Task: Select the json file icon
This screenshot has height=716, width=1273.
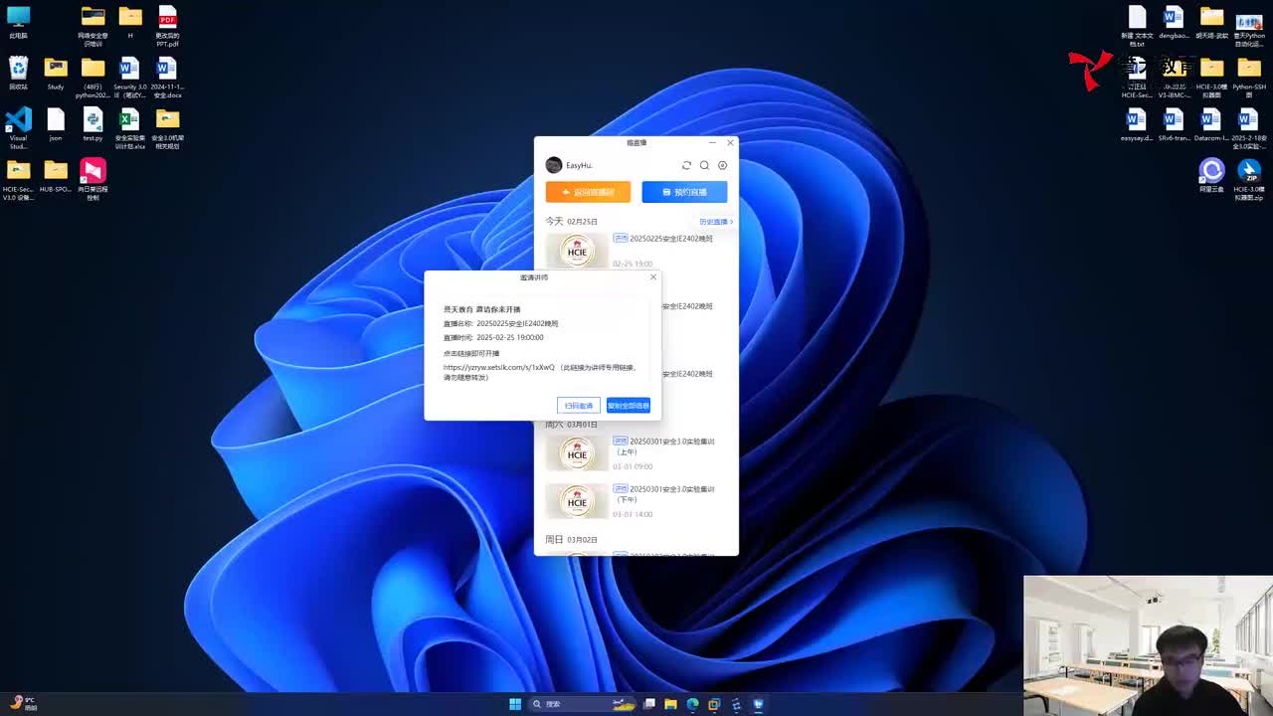Action: [56, 124]
